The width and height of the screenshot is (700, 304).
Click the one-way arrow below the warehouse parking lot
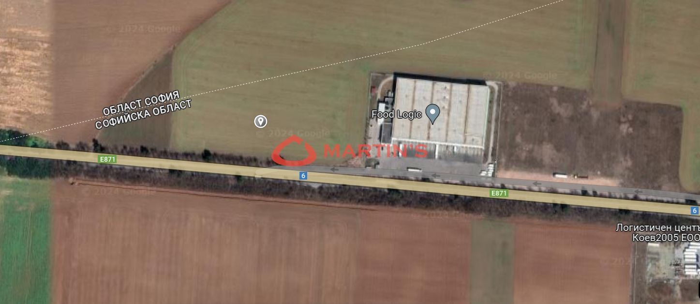[436, 176]
